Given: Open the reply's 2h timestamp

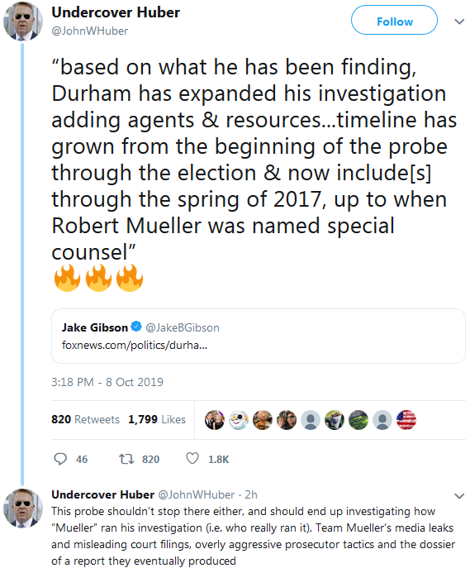Looking at the screenshot, I should [x=251, y=494].
